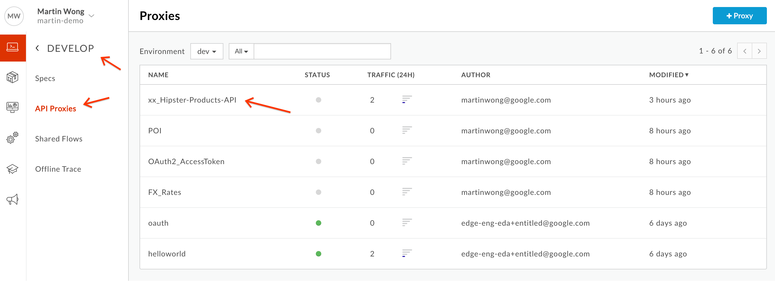Open the OAuth2_AccessToken proxy
The height and width of the screenshot is (281, 775).
coord(186,161)
